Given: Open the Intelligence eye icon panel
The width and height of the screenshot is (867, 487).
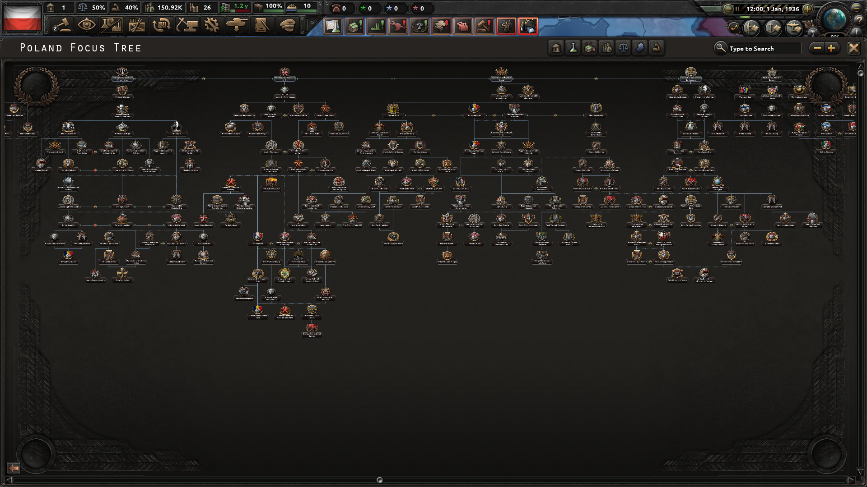Looking at the screenshot, I should (x=86, y=25).
